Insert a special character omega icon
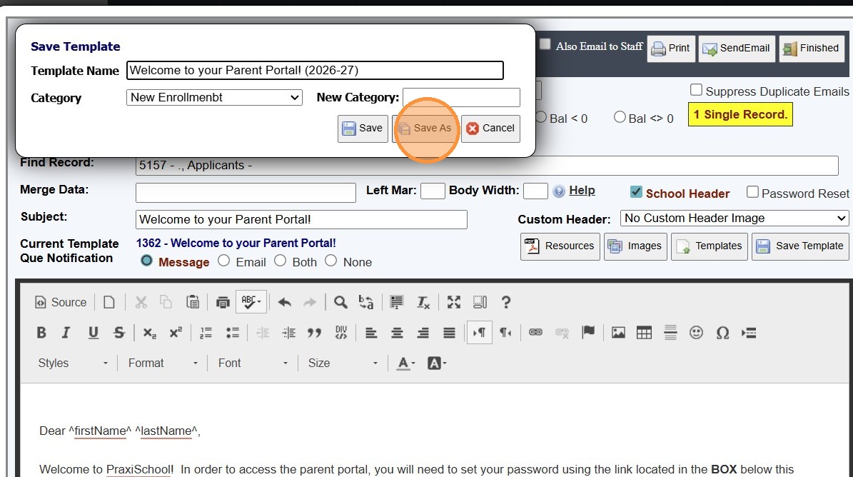Screen dimensions: 853x477 [x=722, y=332]
